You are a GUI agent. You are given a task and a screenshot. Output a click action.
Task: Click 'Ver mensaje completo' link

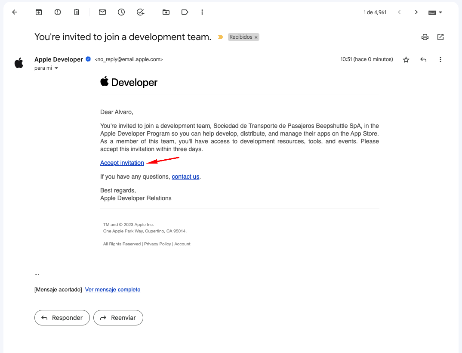tap(113, 290)
